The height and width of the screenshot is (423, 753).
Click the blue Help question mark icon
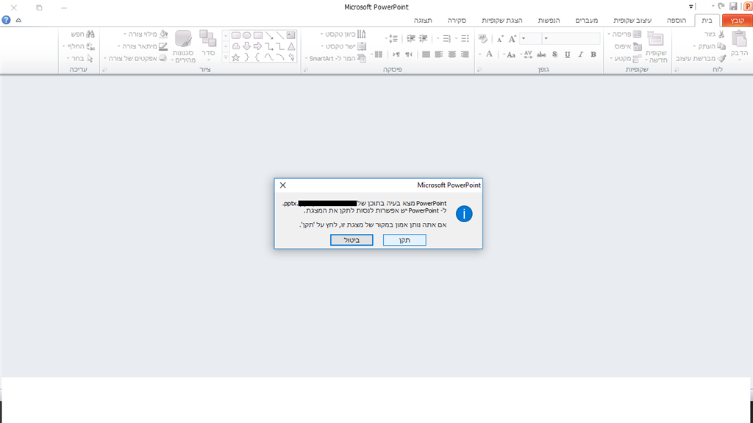click(6, 20)
